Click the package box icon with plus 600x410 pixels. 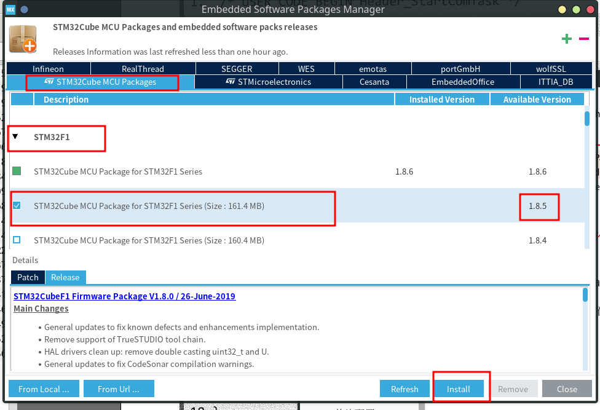click(x=23, y=39)
